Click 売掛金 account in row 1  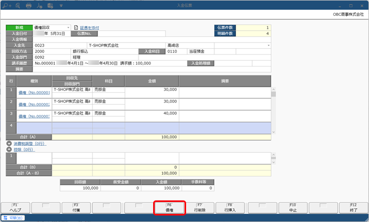click(109, 90)
